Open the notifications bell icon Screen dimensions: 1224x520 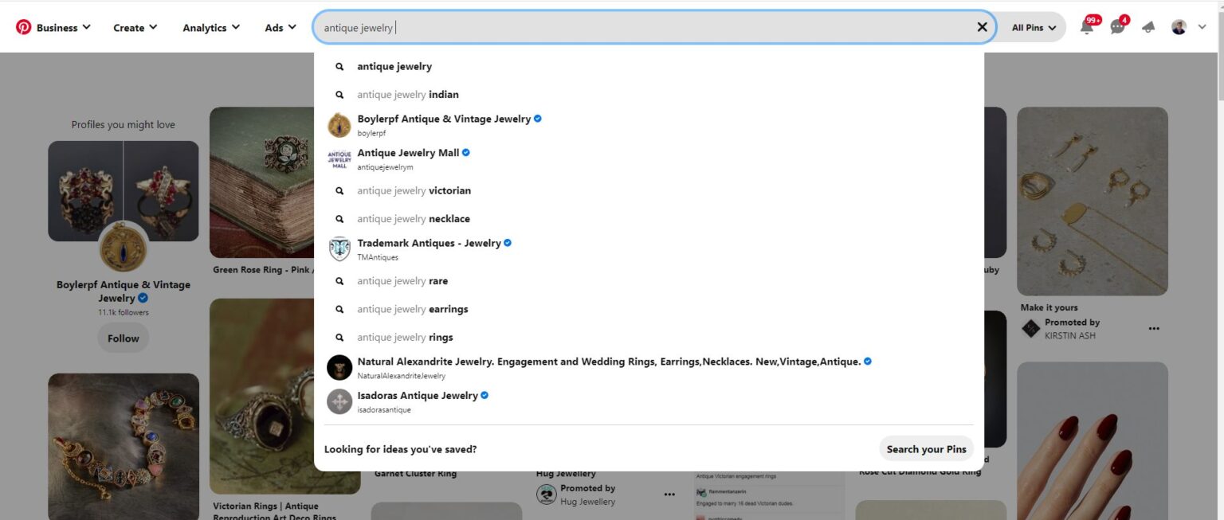point(1085,26)
